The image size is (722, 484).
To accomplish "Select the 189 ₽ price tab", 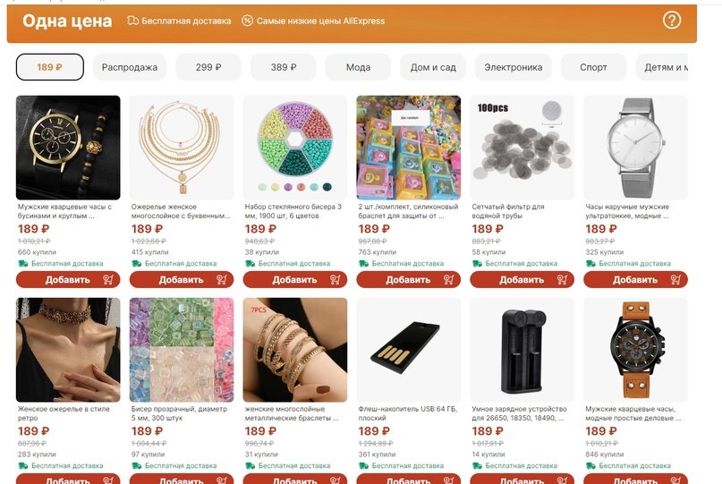I will [x=50, y=67].
